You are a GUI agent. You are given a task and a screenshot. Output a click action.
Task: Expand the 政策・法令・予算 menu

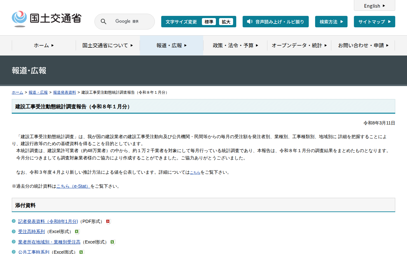tap(235, 45)
